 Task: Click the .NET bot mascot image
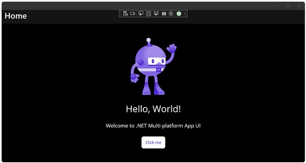point(153,66)
